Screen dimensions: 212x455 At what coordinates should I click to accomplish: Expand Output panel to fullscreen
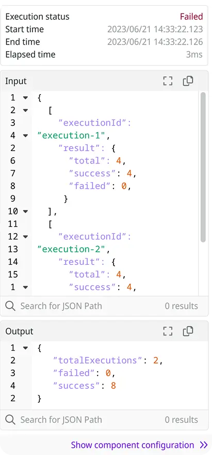(x=168, y=331)
